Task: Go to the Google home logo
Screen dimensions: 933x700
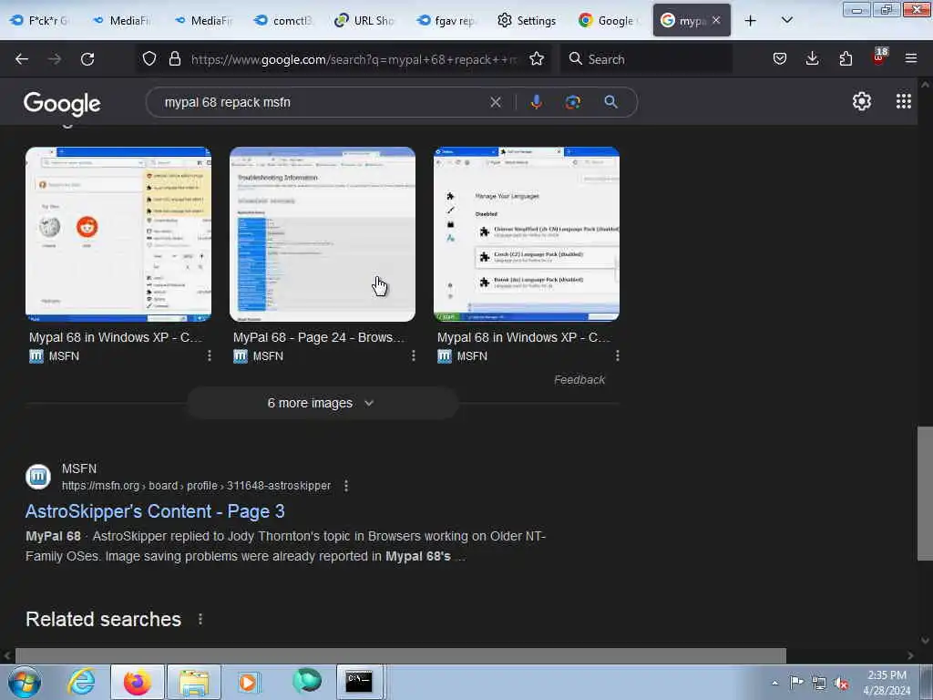Action: [x=62, y=104]
